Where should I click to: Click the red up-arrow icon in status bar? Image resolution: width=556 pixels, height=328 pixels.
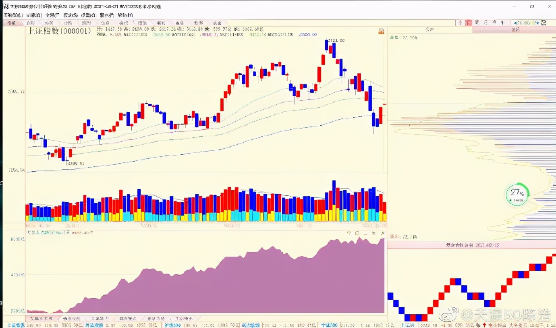(485, 325)
